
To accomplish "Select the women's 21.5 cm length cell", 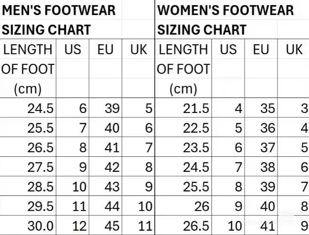I will point(196,108).
